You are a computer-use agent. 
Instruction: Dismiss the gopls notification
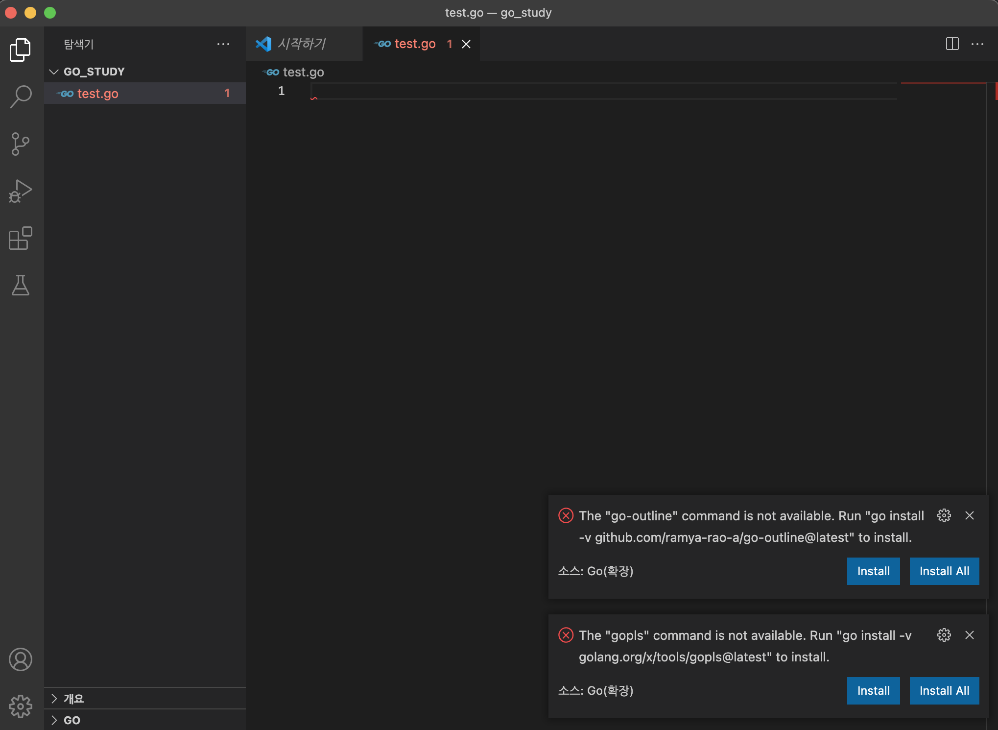[969, 635]
